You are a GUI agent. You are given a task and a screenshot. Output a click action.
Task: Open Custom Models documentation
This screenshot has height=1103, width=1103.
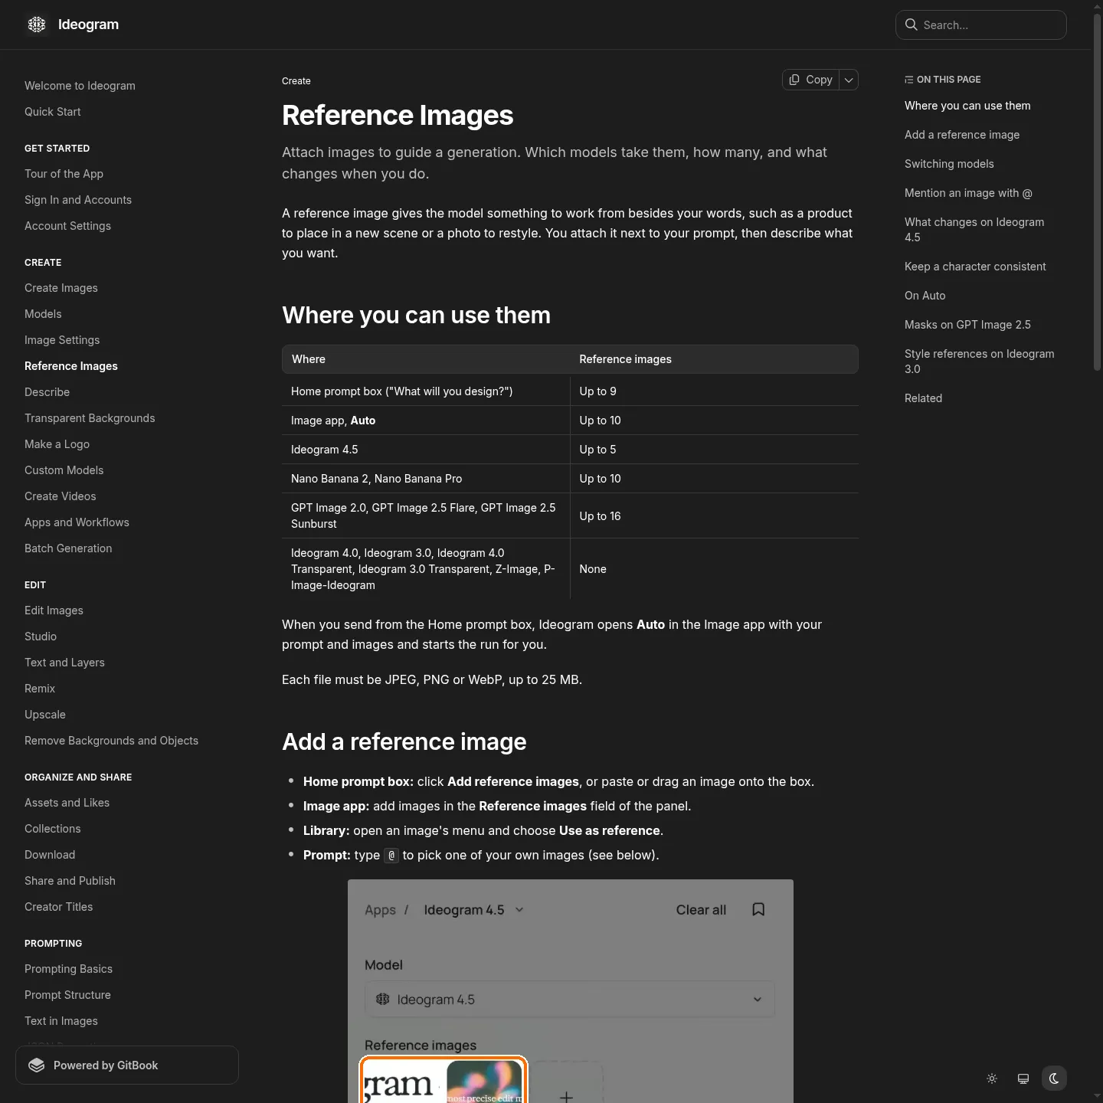[64, 470]
